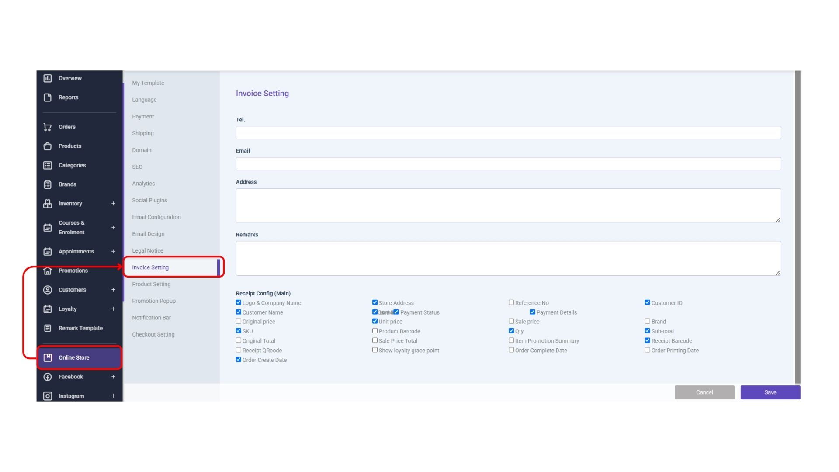Uncheck the Logo & Company Name checkbox

tap(239, 302)
